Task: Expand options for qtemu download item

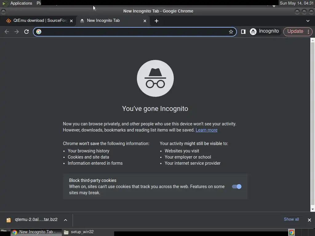Action: click(66, 220)
